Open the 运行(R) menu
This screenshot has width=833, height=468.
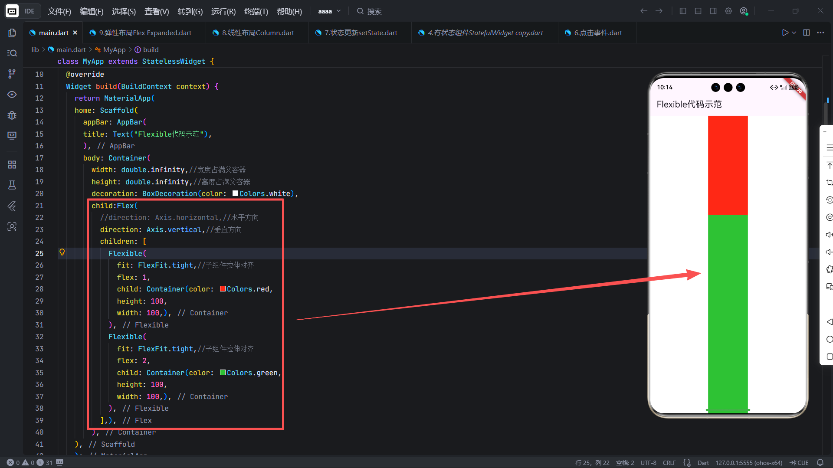click(223, 11)
